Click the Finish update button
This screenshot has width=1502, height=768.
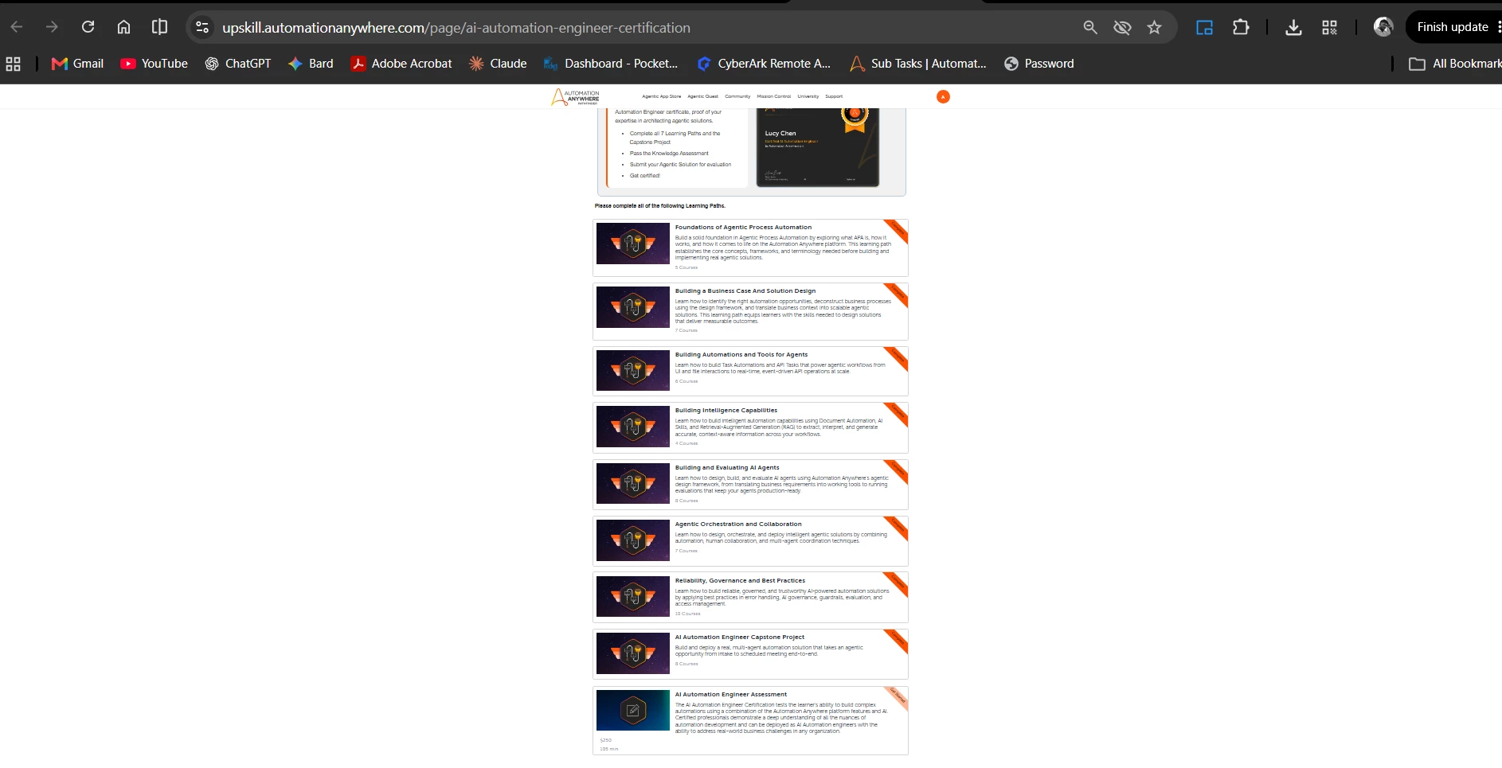tap(1453, 27)
